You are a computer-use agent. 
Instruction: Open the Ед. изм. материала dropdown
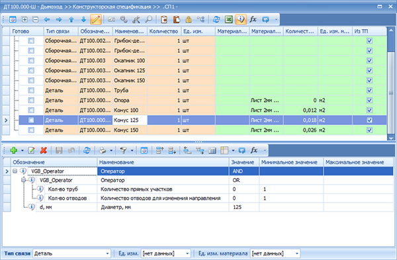(297, 253)
